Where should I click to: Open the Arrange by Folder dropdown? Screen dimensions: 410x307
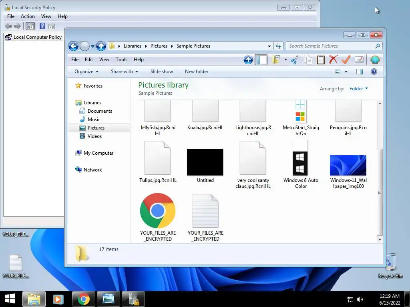click(x=359, y=89)
